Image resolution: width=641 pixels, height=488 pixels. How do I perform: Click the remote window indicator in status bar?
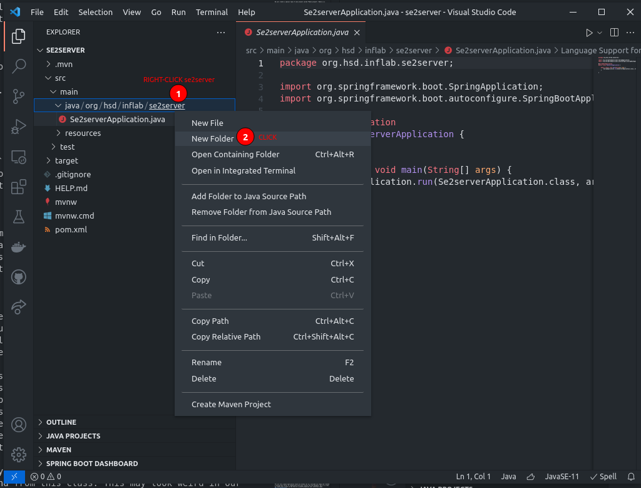tap(14, 477)
